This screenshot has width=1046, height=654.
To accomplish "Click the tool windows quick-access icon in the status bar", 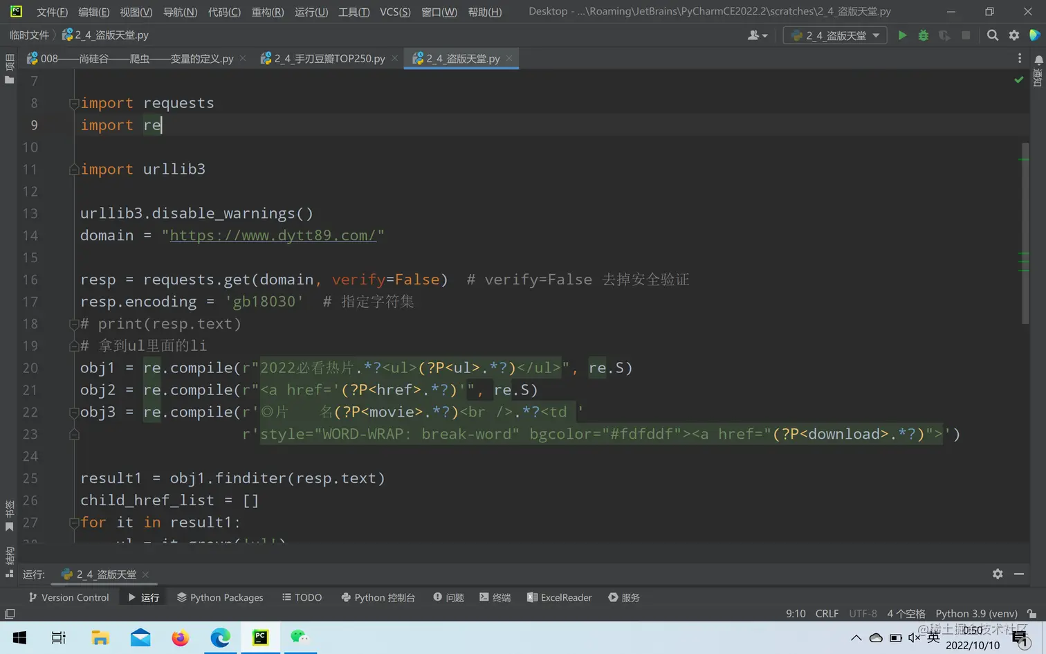I will pos(10,614).
